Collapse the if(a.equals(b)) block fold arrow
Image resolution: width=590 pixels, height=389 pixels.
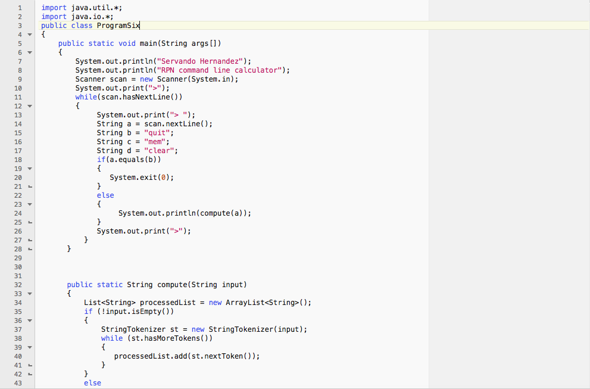29,169
